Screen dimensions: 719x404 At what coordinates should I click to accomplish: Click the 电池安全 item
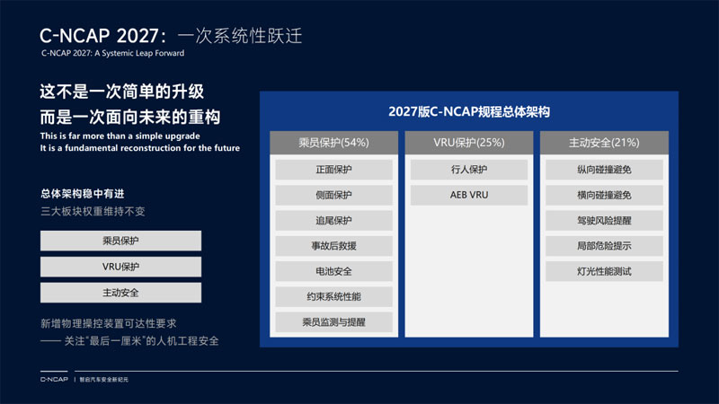tap(333, 271)
